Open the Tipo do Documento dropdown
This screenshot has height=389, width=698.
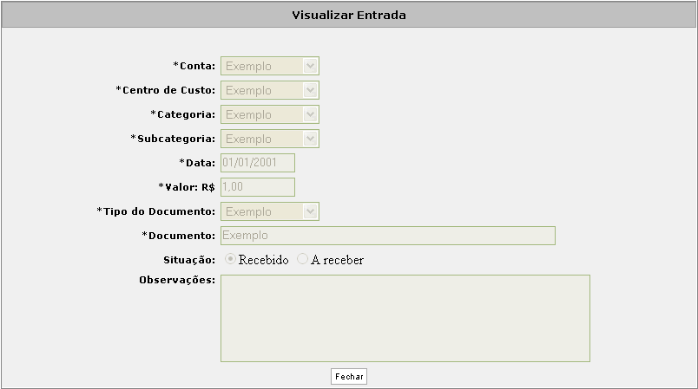coord(270,211)
